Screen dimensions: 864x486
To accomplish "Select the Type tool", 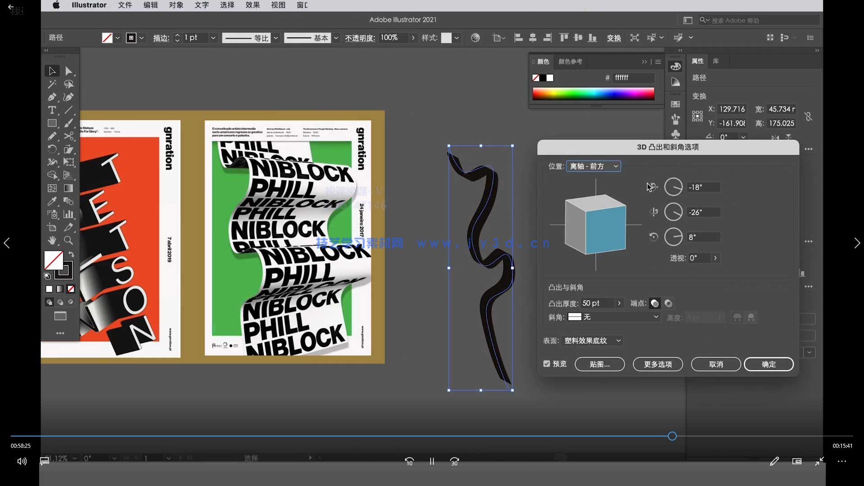I will 52,110.
